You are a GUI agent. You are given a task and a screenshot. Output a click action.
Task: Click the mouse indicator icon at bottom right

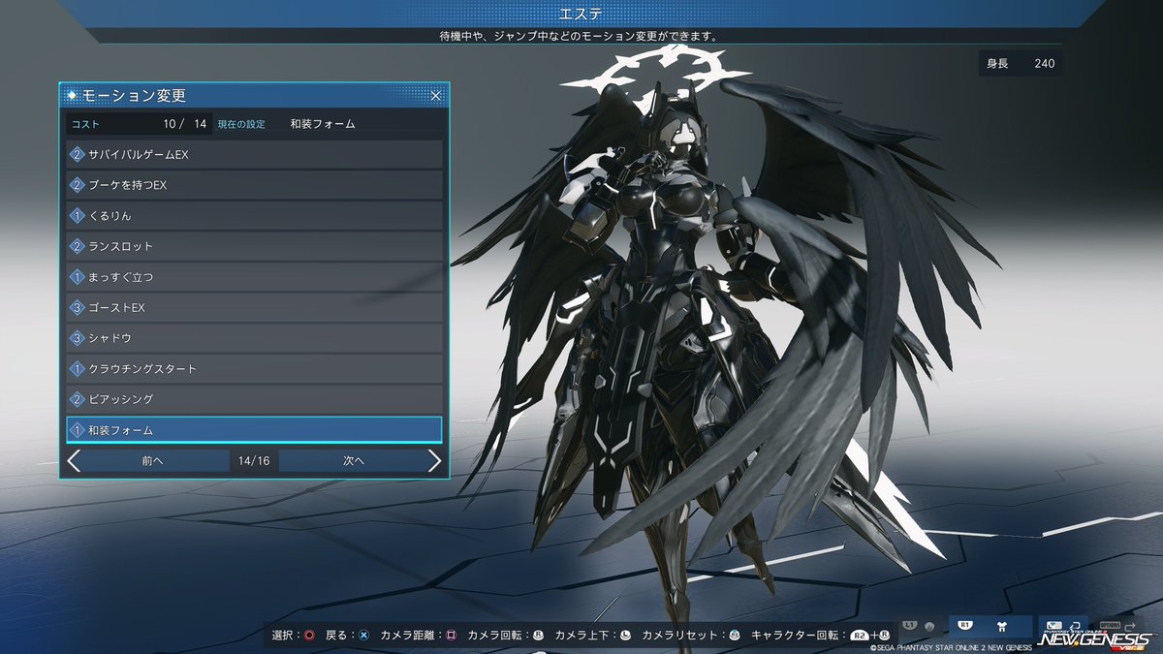(1053, 624)
